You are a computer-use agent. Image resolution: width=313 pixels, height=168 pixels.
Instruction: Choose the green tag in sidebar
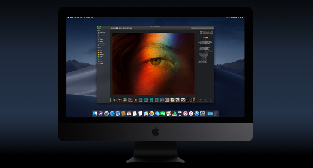coord(99,56)
